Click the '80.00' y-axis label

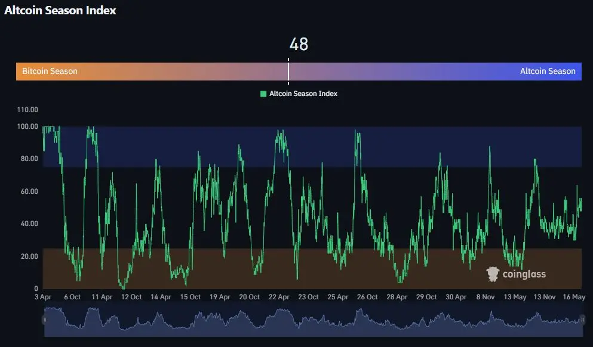(29, 159)
